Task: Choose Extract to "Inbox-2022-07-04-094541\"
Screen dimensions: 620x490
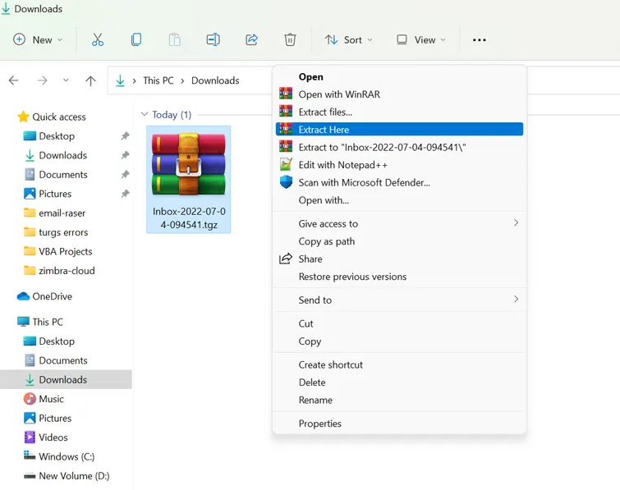Action: pyautogui.click(x=399, y=147)
